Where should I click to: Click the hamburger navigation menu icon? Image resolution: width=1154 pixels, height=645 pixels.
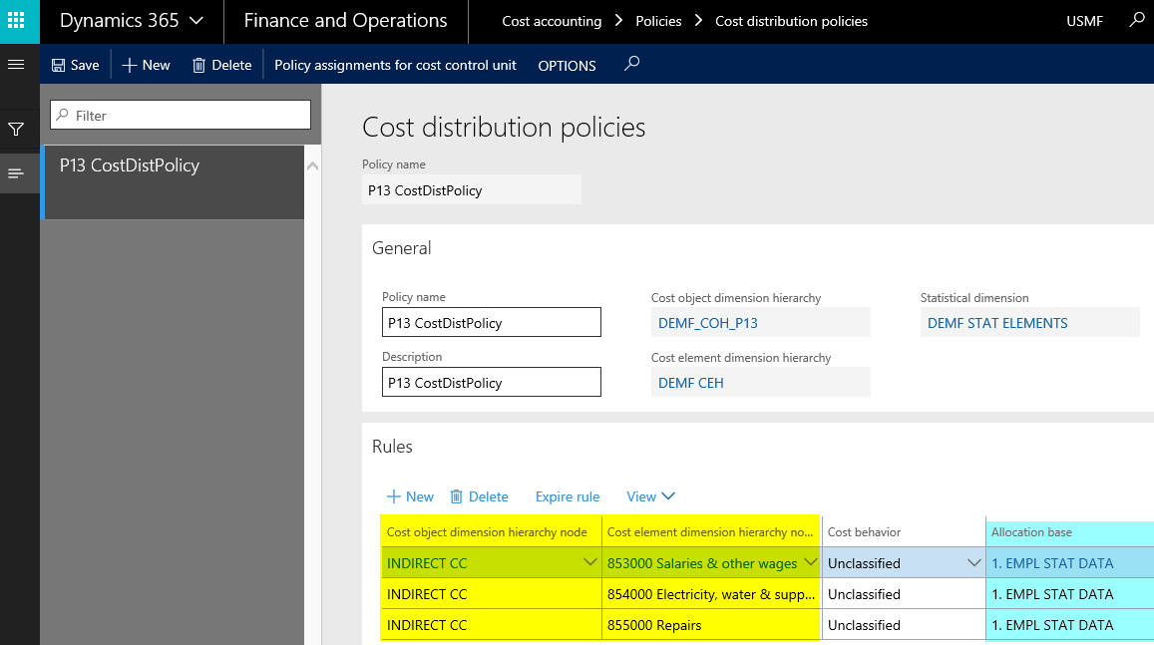pos(15,65)
